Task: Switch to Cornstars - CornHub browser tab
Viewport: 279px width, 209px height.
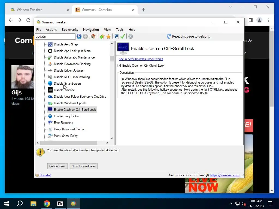Action: [x=105, y=10]
